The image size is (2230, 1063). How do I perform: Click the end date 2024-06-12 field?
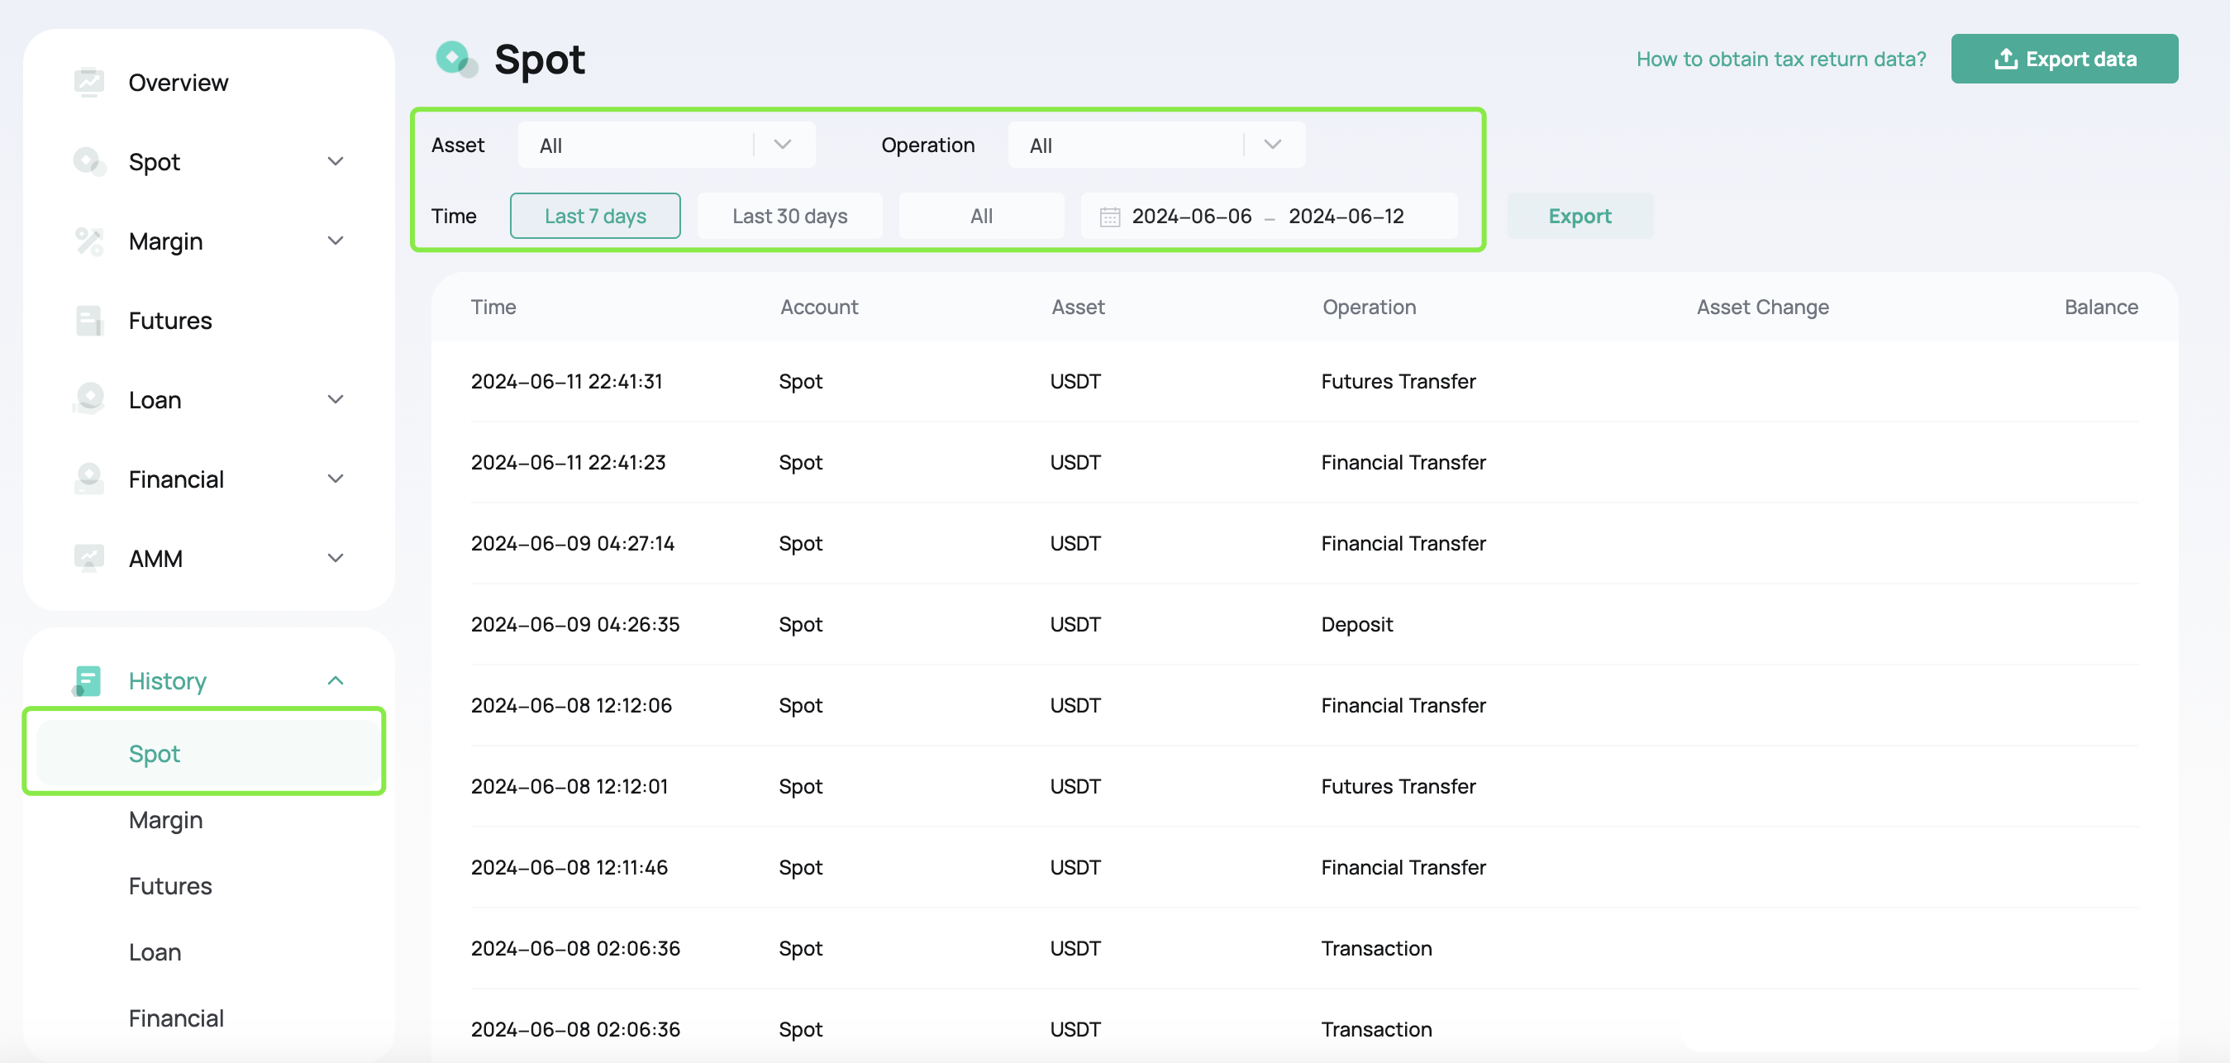tap(1346, 217)
